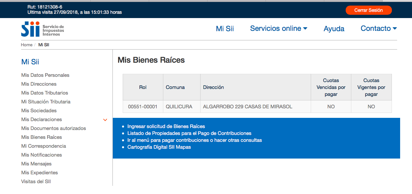Select Visitas del SII sidebar link
The height and width of the screenshot is (194, 412).
36,182
